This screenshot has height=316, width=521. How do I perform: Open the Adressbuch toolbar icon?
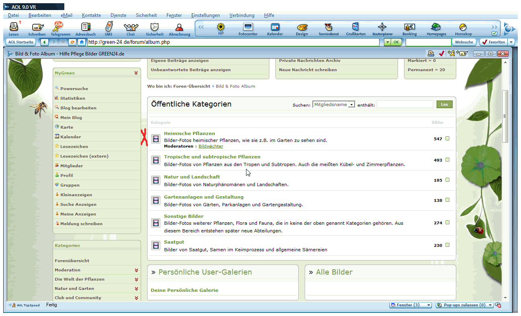click(x=86, y=27)
